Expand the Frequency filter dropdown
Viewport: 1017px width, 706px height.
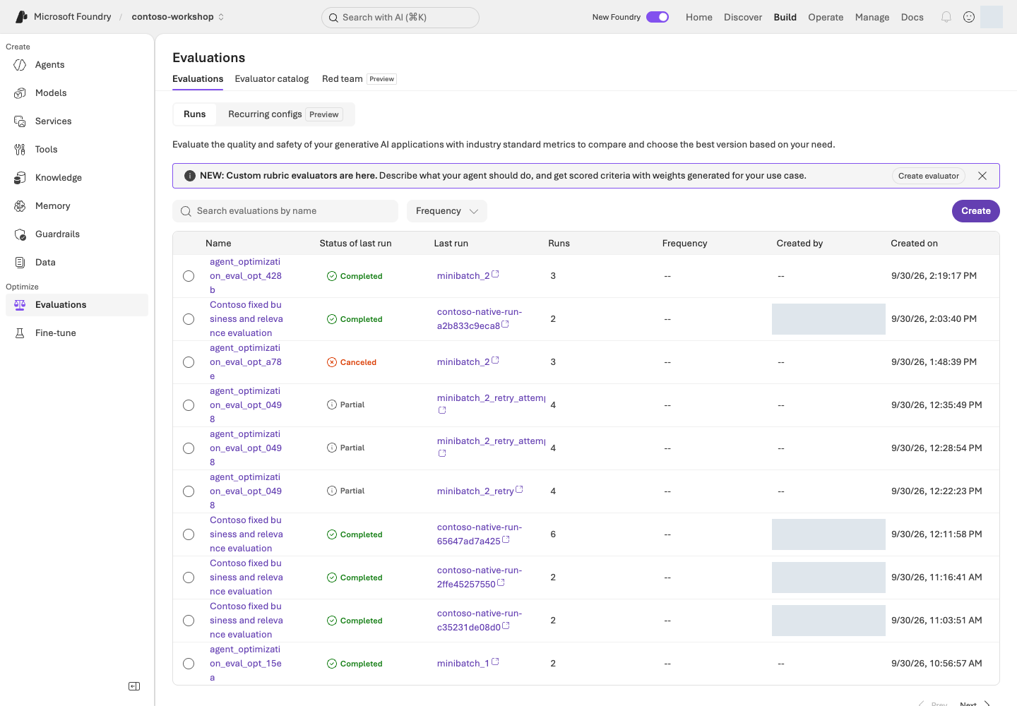447,211
